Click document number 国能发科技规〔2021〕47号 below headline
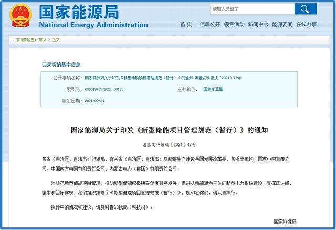This screenshot has width=336, height=230. click(x=168, y=143)
